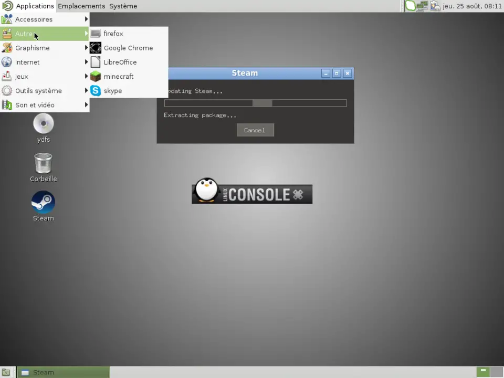This screenshot has width=504, height=378.
Task: Expand the Autre submenu arrow
Action: pos(86,34)
